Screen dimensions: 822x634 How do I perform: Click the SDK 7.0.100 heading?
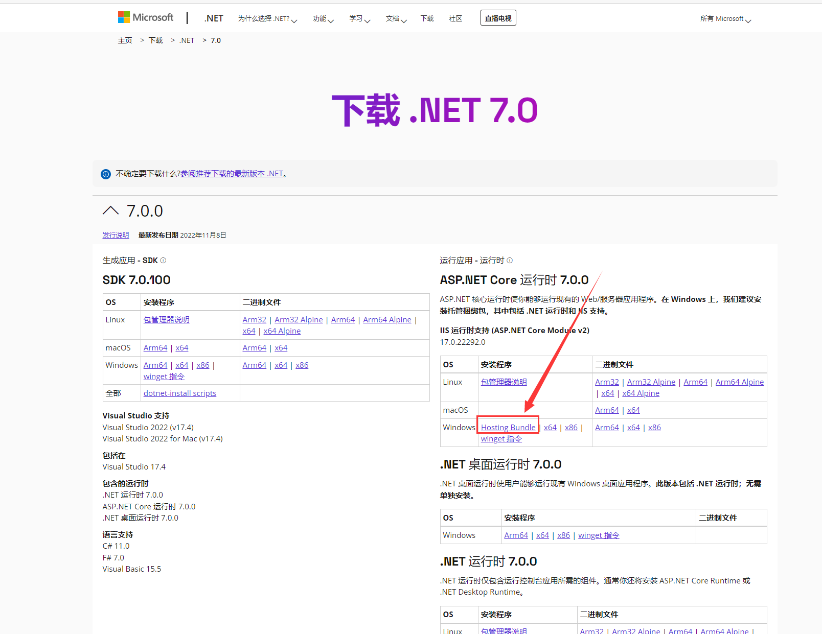(x=136, y=280)
